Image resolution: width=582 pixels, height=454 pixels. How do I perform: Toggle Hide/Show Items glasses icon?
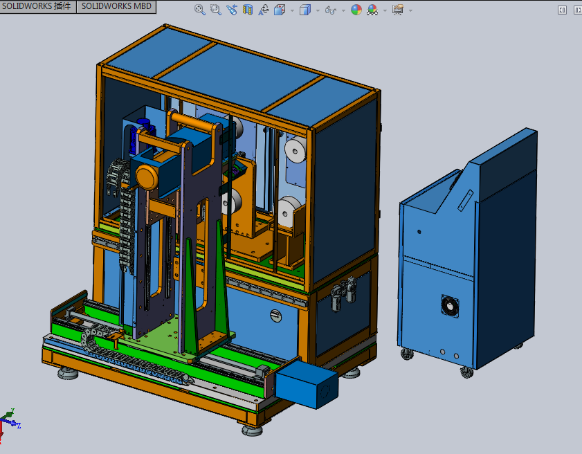330,10
